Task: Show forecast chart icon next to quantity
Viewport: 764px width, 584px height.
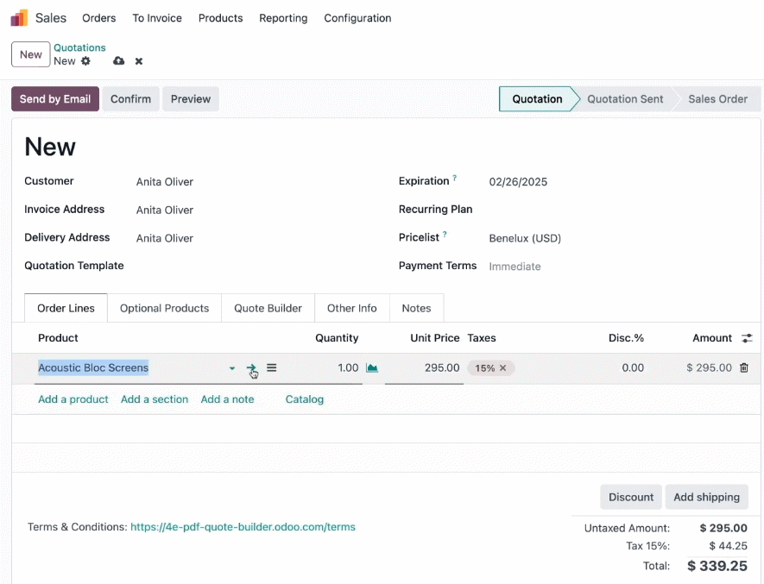Action: click(372, 367)
